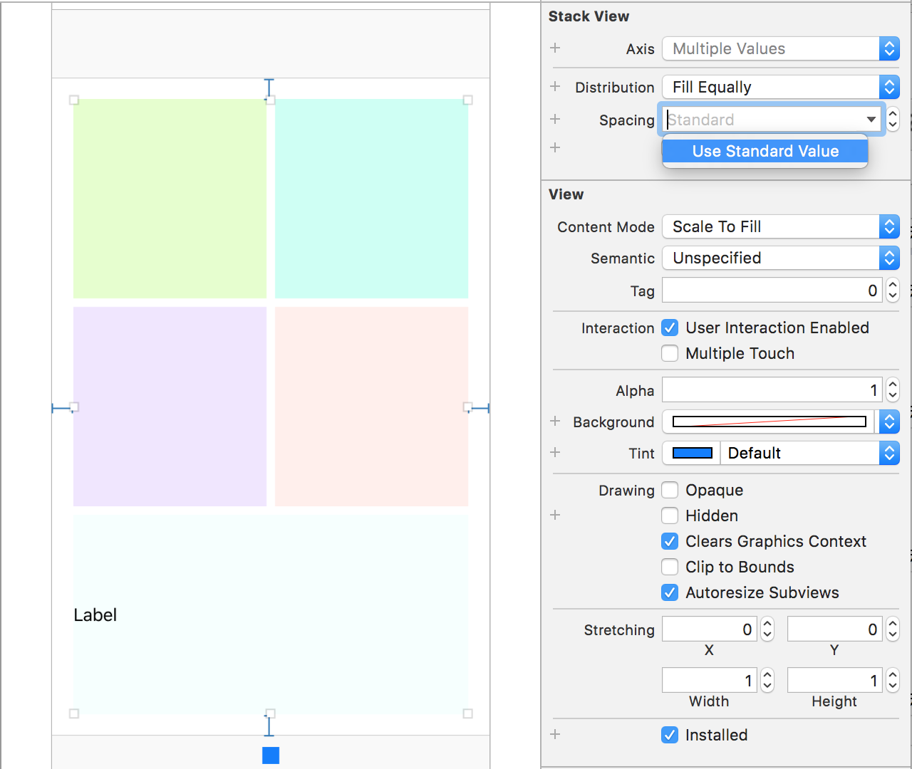Choose Use Standard Value menu item
This screenshot has width=912, height=769.
pyautogui.click(x=765, y=151)
